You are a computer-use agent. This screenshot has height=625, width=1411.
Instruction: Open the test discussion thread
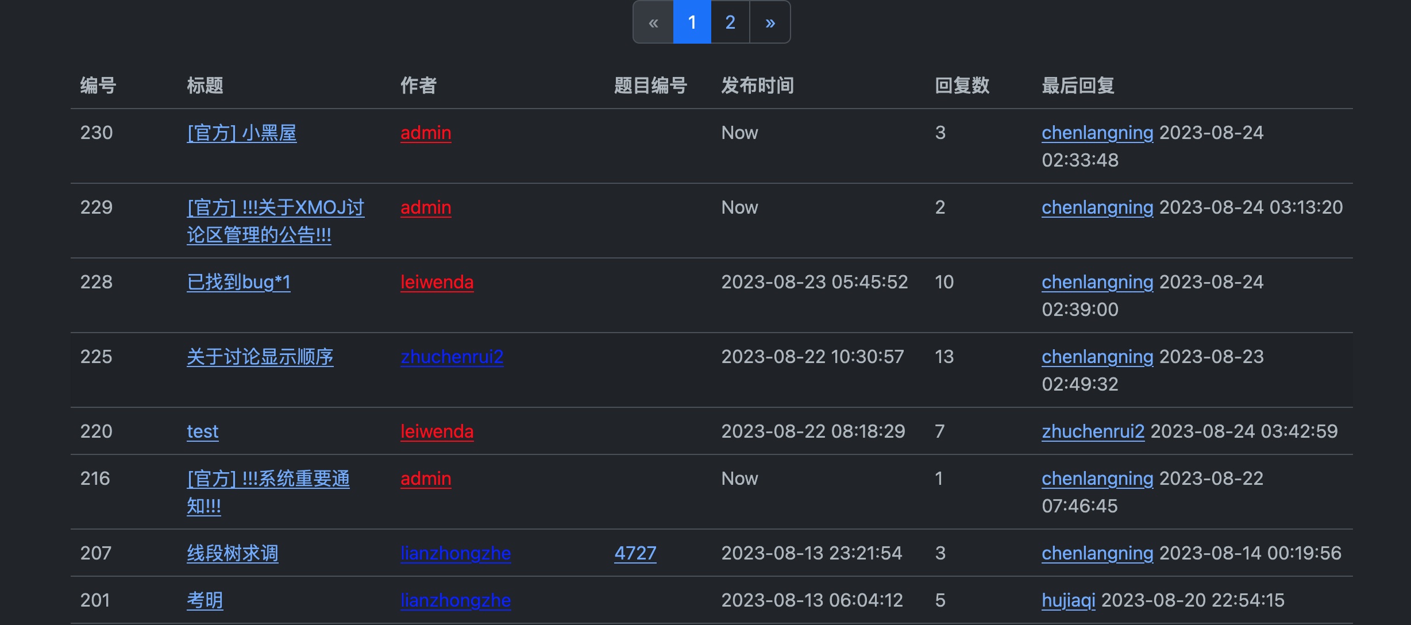click(x=202, y=431)
